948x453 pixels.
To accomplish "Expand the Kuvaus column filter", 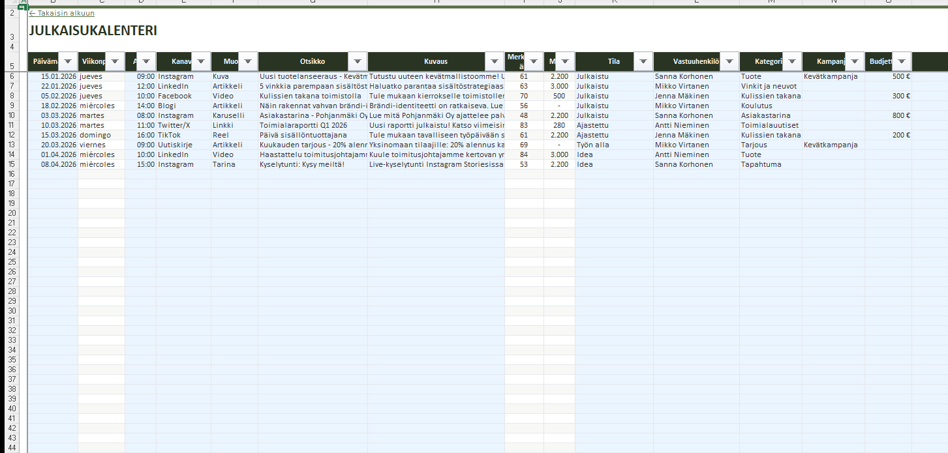I will 494,61.
